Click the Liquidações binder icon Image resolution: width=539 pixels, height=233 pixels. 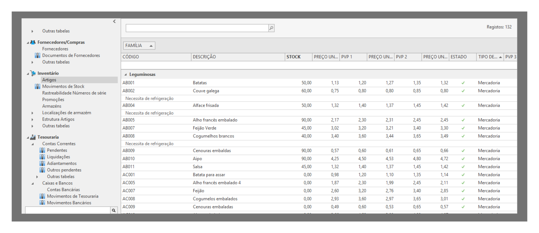coord(42,157)
